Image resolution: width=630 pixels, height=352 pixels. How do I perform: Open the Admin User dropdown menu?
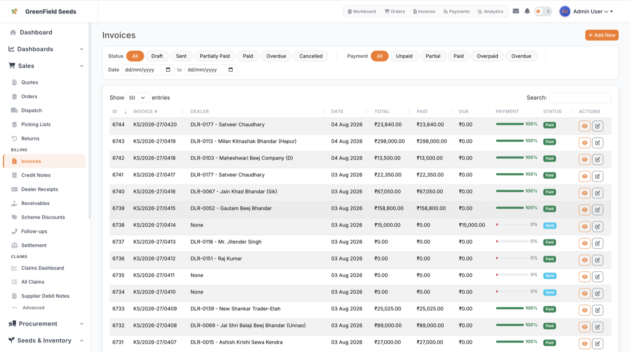[x=593, y=11]
